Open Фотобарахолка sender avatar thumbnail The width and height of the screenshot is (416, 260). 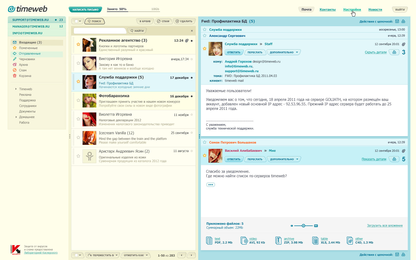[89, 101]
